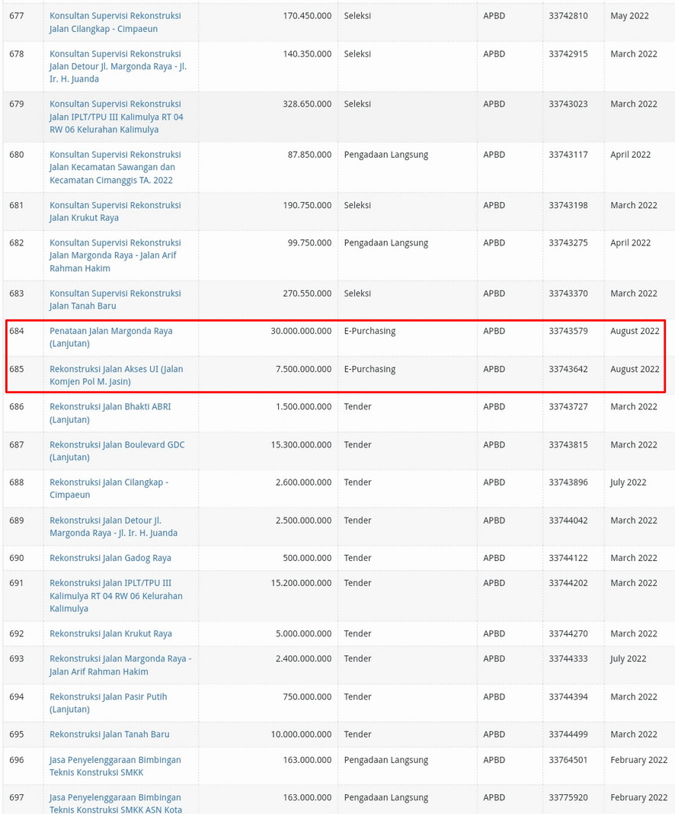The height and width of the screenshot is (814, 675).
Task: Click Rekonstruksi Jalan Gadog Raya link
Action: 110,559
